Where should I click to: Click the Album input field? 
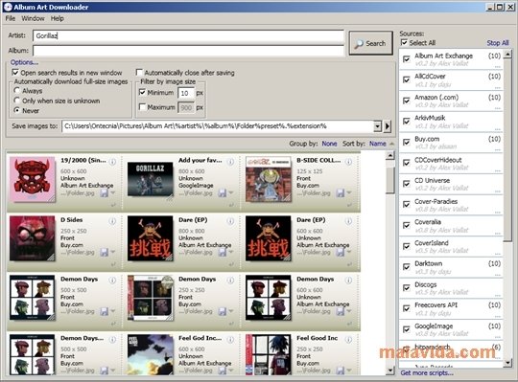click(x=188, y=51)
